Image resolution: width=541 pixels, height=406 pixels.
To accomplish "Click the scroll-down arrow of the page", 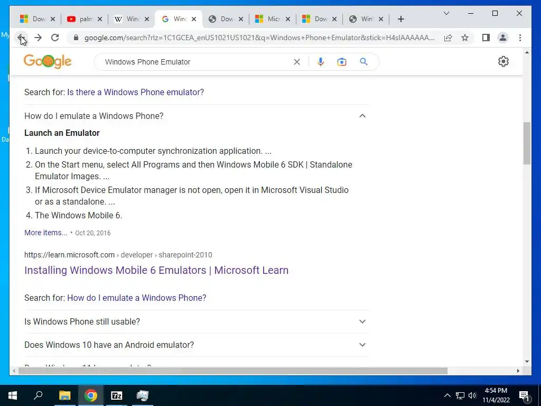I will click(527, 362).
